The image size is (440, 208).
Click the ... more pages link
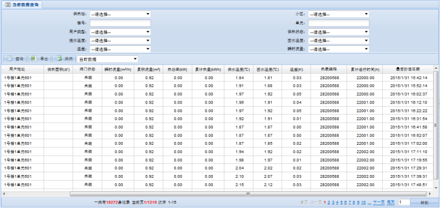(369, 202)
